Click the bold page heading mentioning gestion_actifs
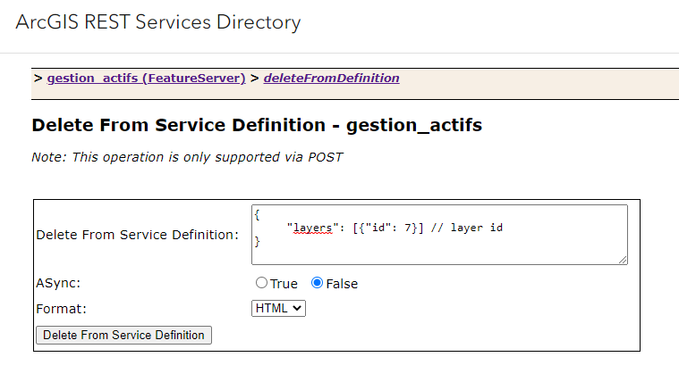Screen dimensions: 679x382 coord(257,125)
